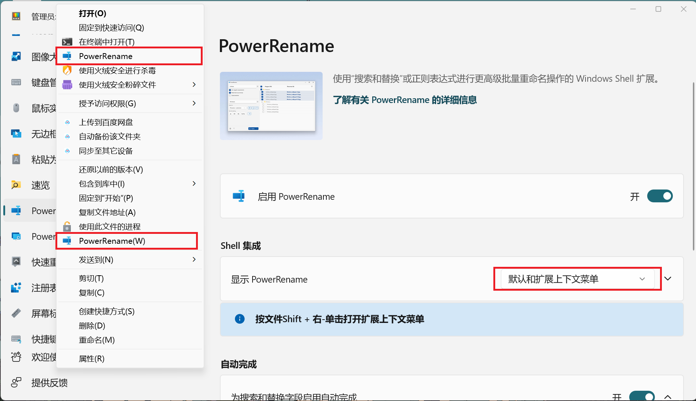The width and height of the screenshot is (696, 401).
Task: Turn off 启用 PowerRename
Action: [x=660, y=196]
